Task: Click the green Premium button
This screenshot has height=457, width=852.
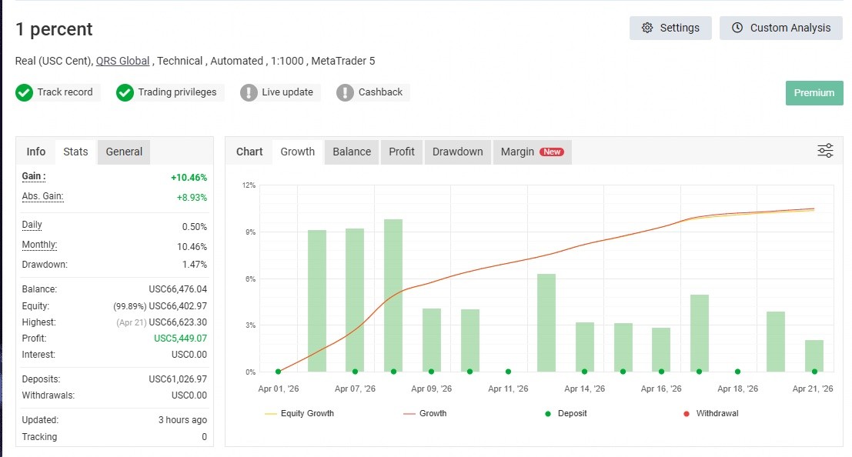Action: (x=814, y=93)
